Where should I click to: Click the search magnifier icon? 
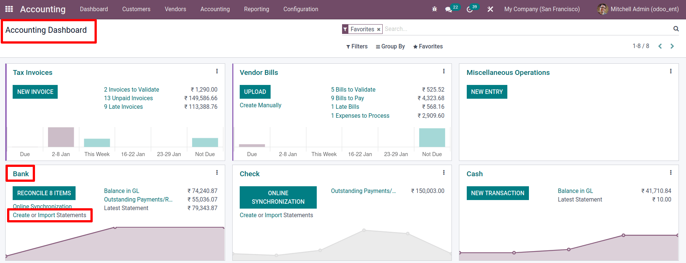676,29
